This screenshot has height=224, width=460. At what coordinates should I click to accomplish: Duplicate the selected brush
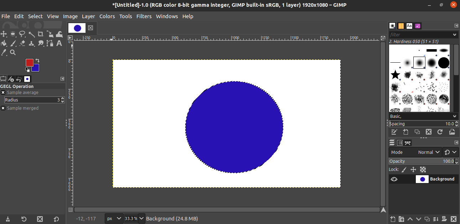pyautogui.click(x=417, y=132)
